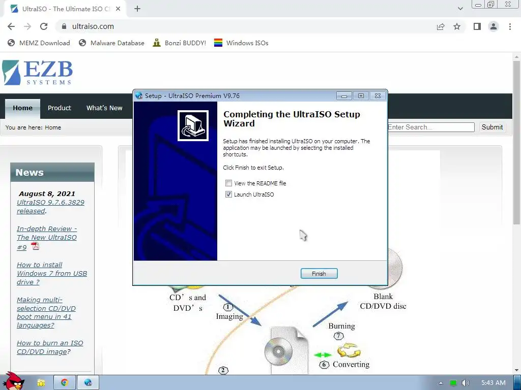Viewport: 521px width, 390px height.
Task: Click the Submit search button
Action: click(492, 127)
